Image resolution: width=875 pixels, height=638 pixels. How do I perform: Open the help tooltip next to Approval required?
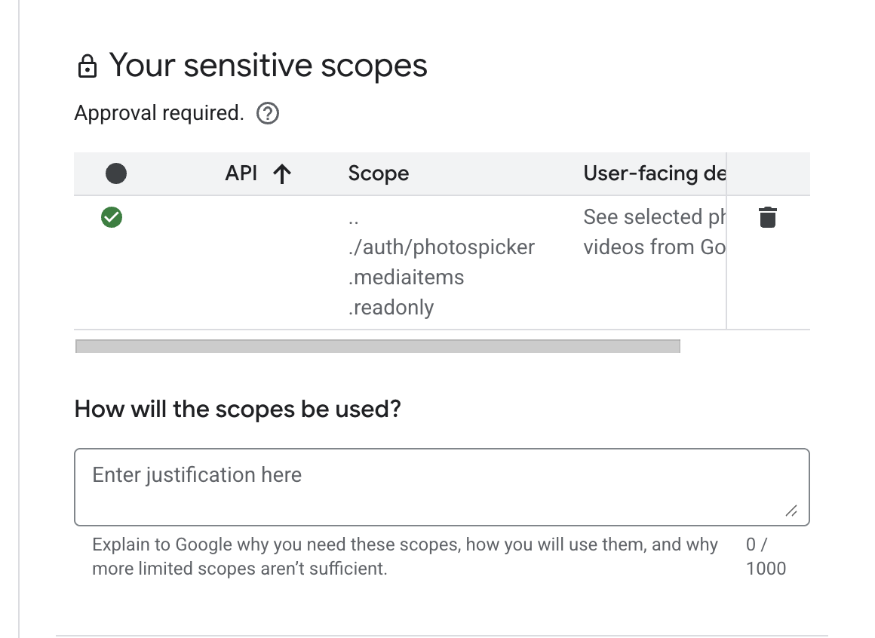(x=268, y=114)
